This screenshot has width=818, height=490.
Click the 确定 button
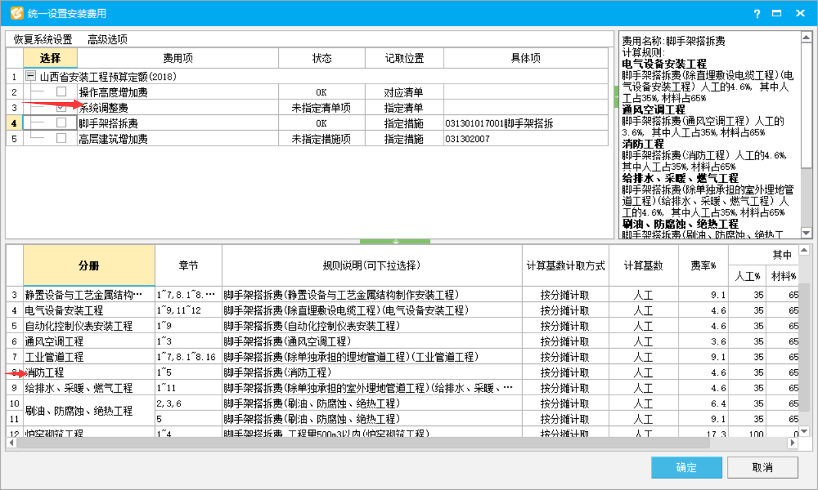(x=686, y=468)
